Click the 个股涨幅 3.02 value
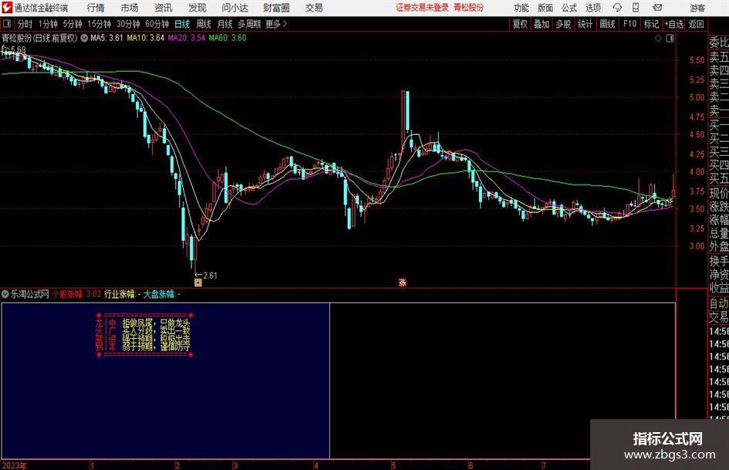The image size is (729, 470). point(76,294)
